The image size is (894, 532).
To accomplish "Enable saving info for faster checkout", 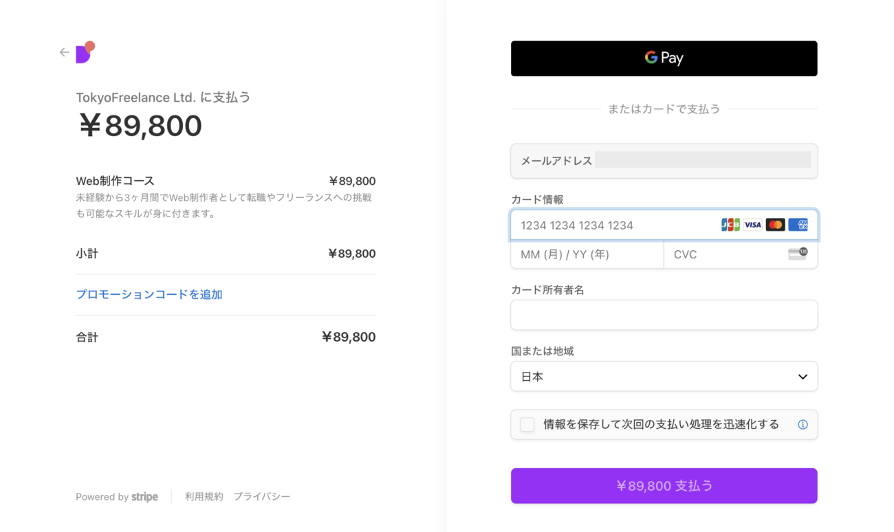I will (527, 425).
